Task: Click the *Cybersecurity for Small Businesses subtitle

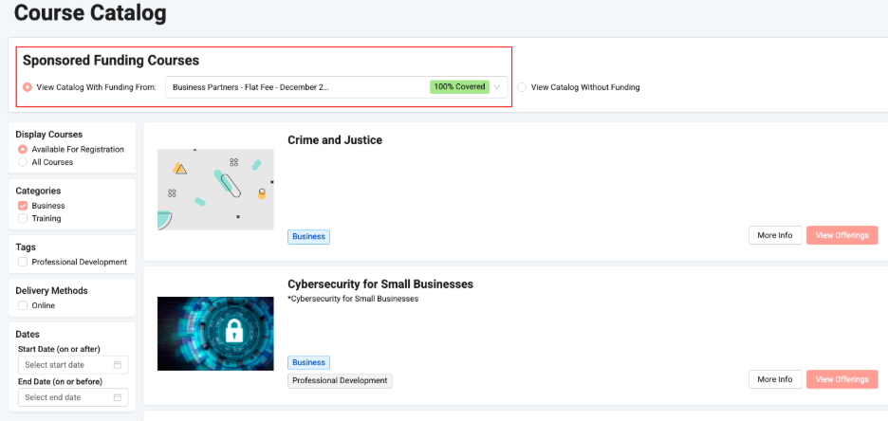Action: point(353,299)
